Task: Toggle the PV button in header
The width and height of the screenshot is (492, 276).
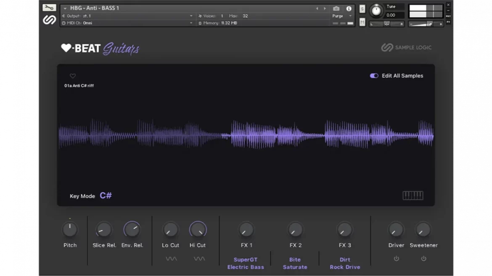Action: pos(448,22)
